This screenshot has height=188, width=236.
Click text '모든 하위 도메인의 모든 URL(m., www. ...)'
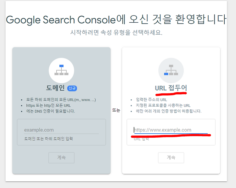pyautogui.click(x=61, y=100)
